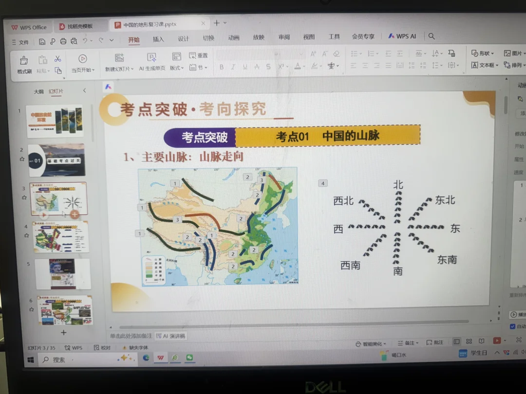Viewport: 526px width, 394px height.
Task: Click the AI 演讲稿 button
Action: (171, 336)
